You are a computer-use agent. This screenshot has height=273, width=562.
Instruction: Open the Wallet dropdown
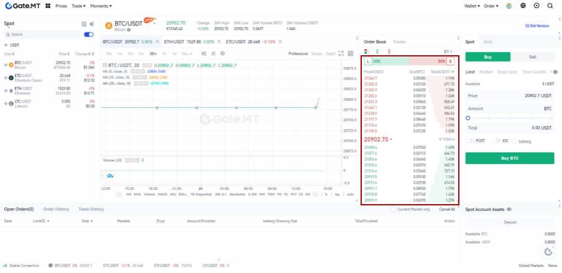pos(473,6)
